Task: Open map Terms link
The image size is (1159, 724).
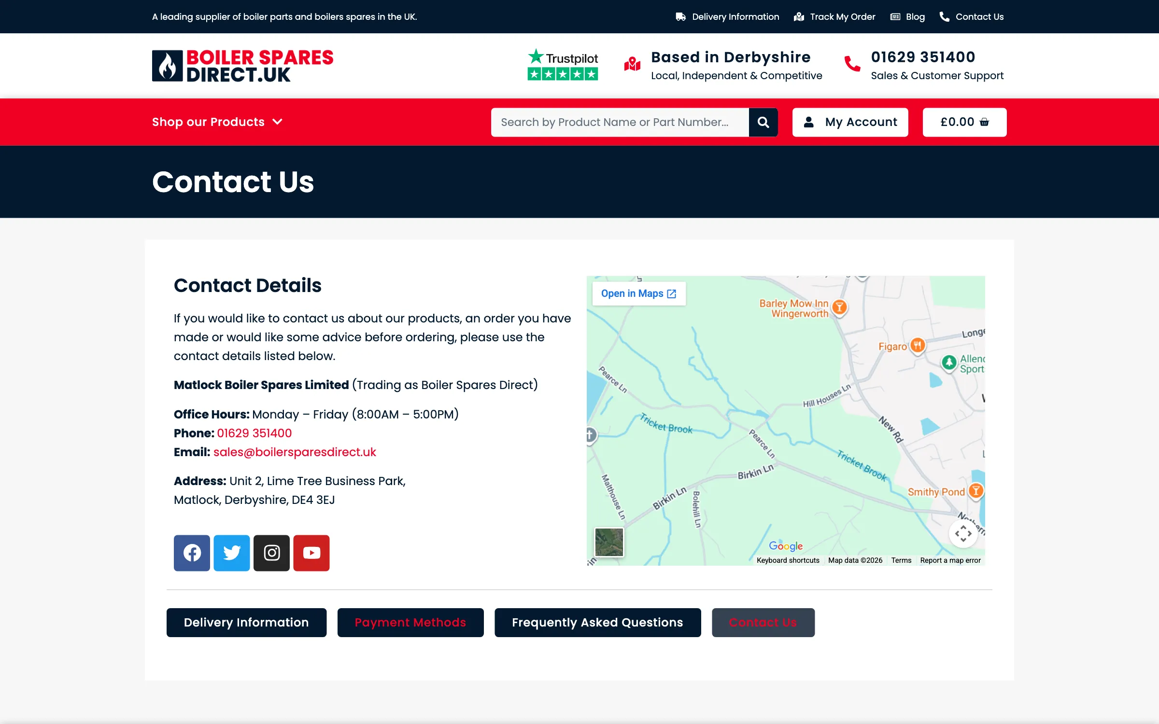Action: tap(901, 560)
